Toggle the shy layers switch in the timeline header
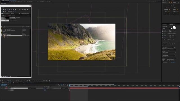Screen dimensions: 180x101 61,85
